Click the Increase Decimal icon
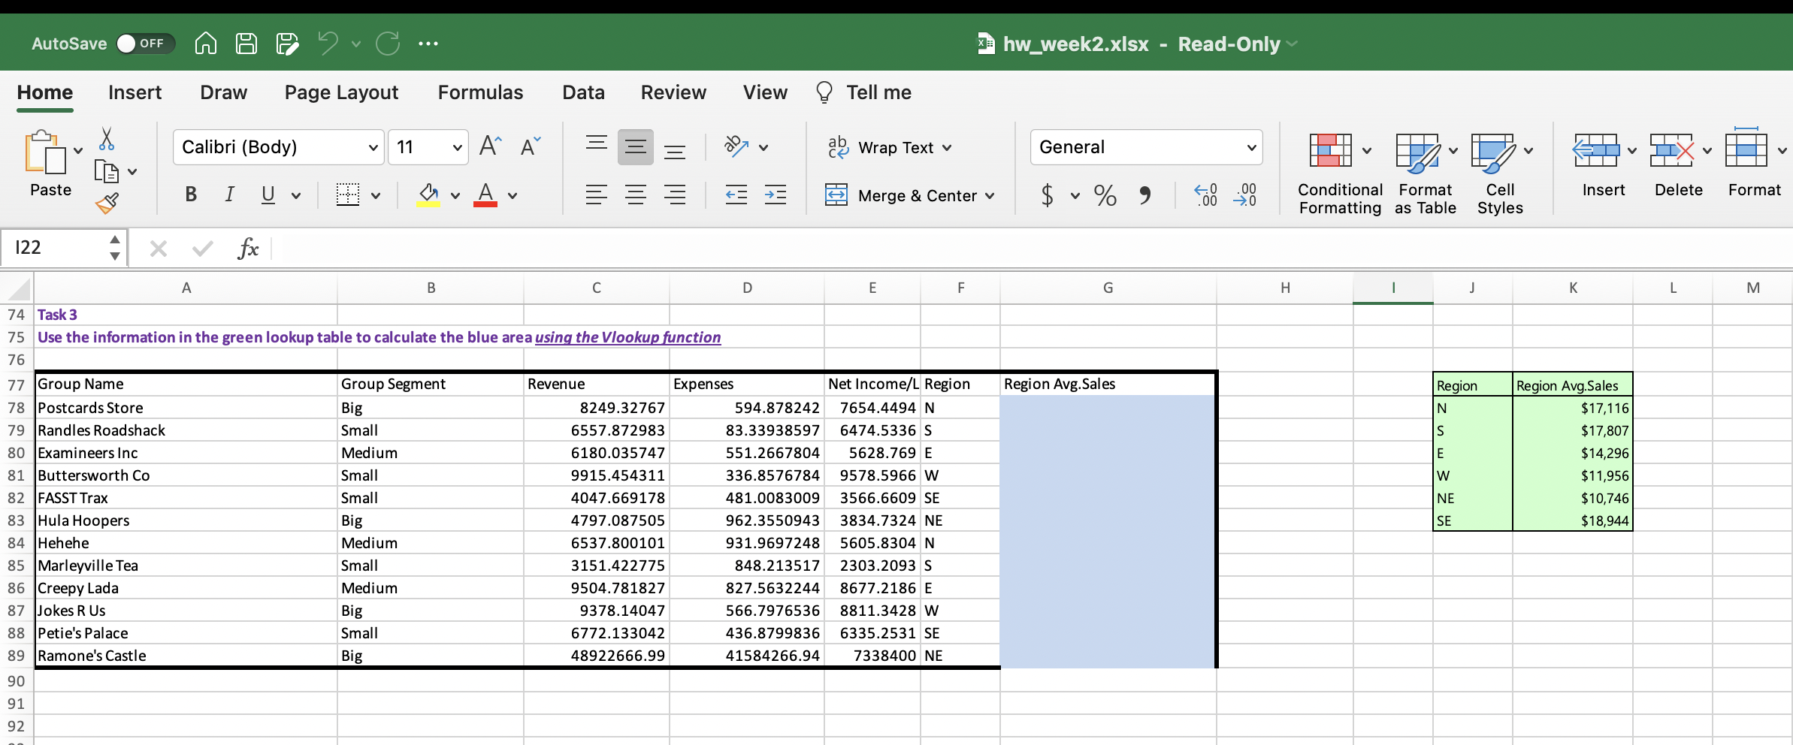Screen dimensions: 1793x745 click(x=1204, y=195)
